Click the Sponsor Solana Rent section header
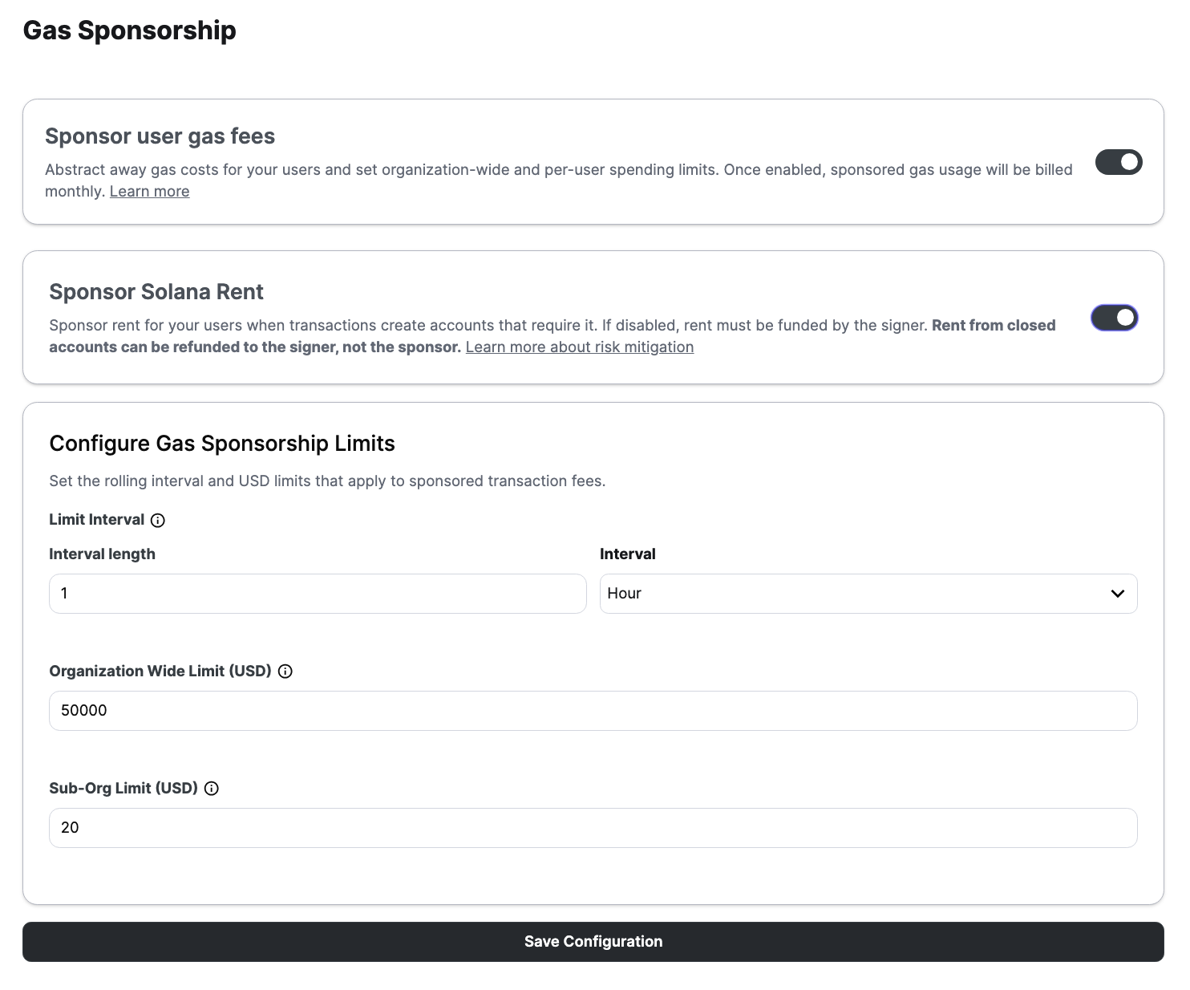Screen dimensions: 1190x990 coord(156,291)
